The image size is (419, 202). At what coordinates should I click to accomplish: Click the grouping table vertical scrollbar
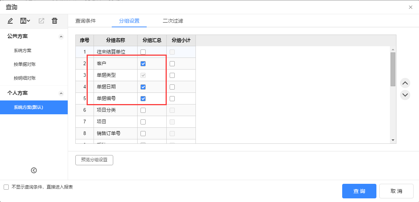(x=393, y=69)
